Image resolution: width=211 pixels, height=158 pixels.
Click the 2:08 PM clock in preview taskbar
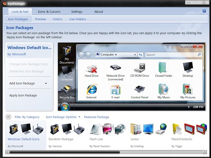198,107
